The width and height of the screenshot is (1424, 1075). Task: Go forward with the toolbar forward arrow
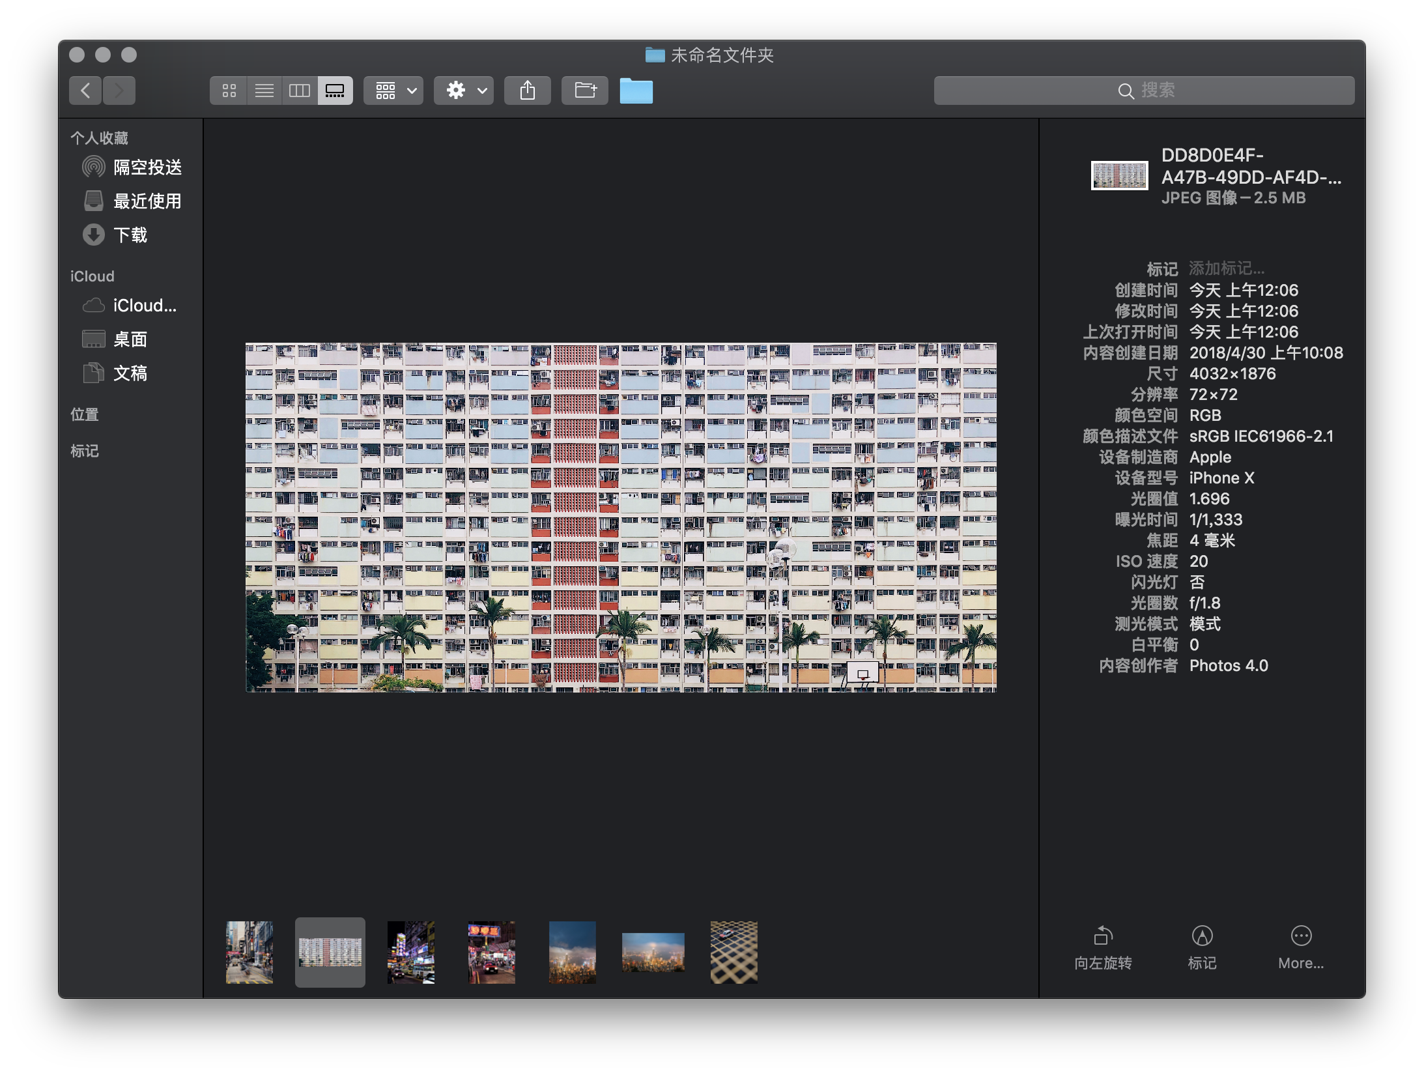point(119,91)
